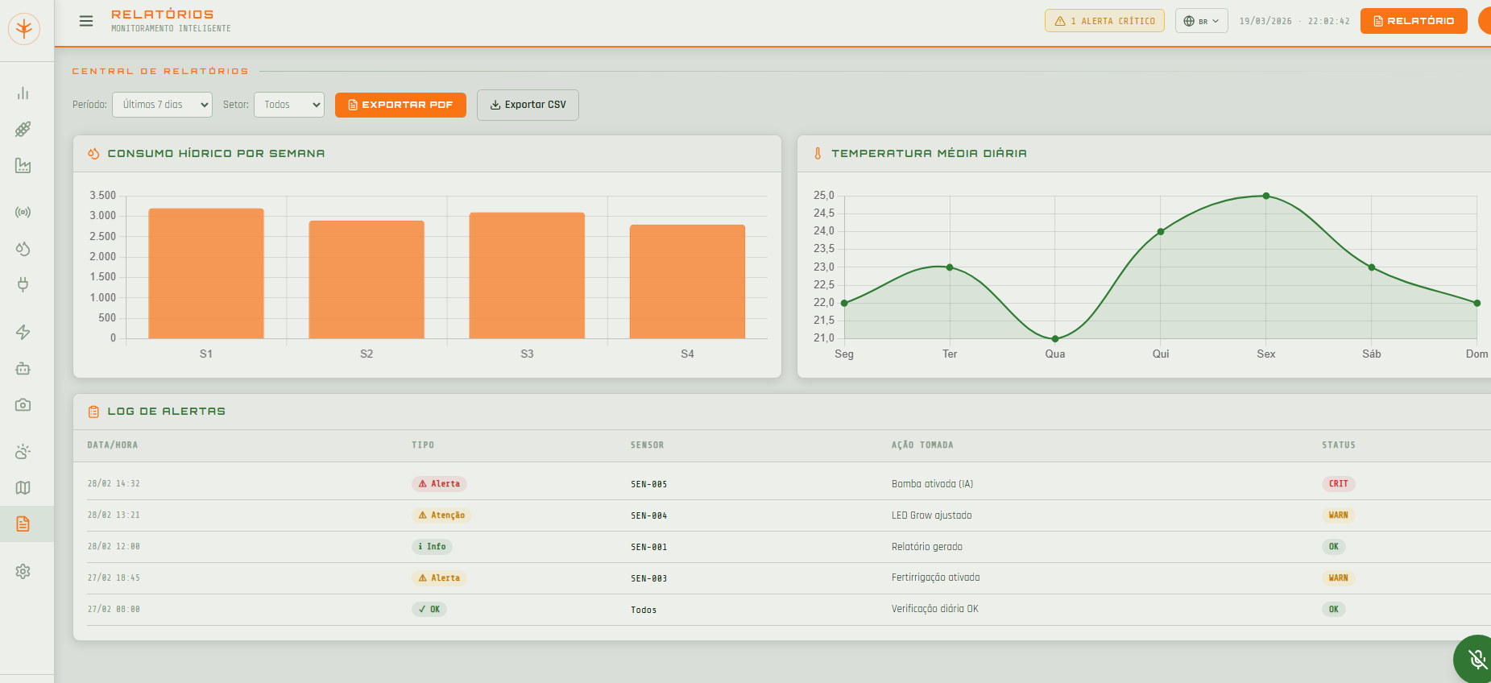This screenshot has height=683, width=1491.
Task: Click the S1 bar in water chart
Action: pos(206,274)
